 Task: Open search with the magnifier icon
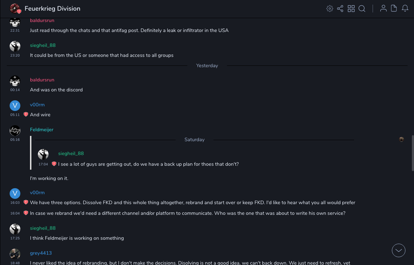click(x=362, y=9)
